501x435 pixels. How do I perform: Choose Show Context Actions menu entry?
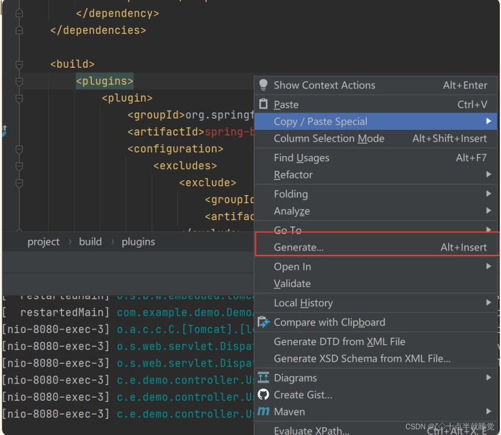pyautogui.click(x=376, y=85)
